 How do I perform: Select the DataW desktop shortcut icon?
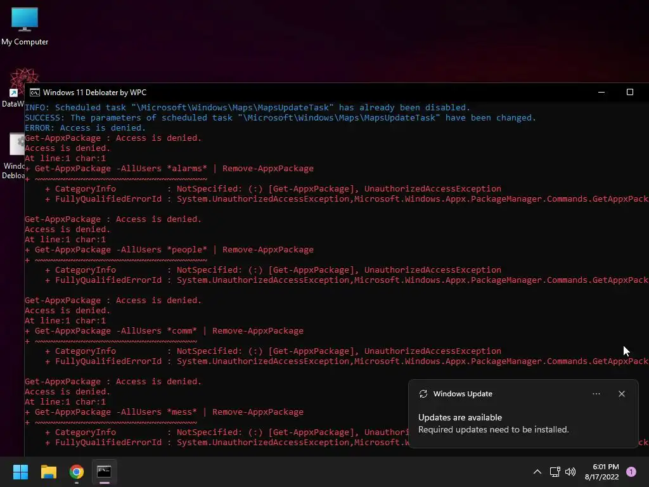[14, 88]
